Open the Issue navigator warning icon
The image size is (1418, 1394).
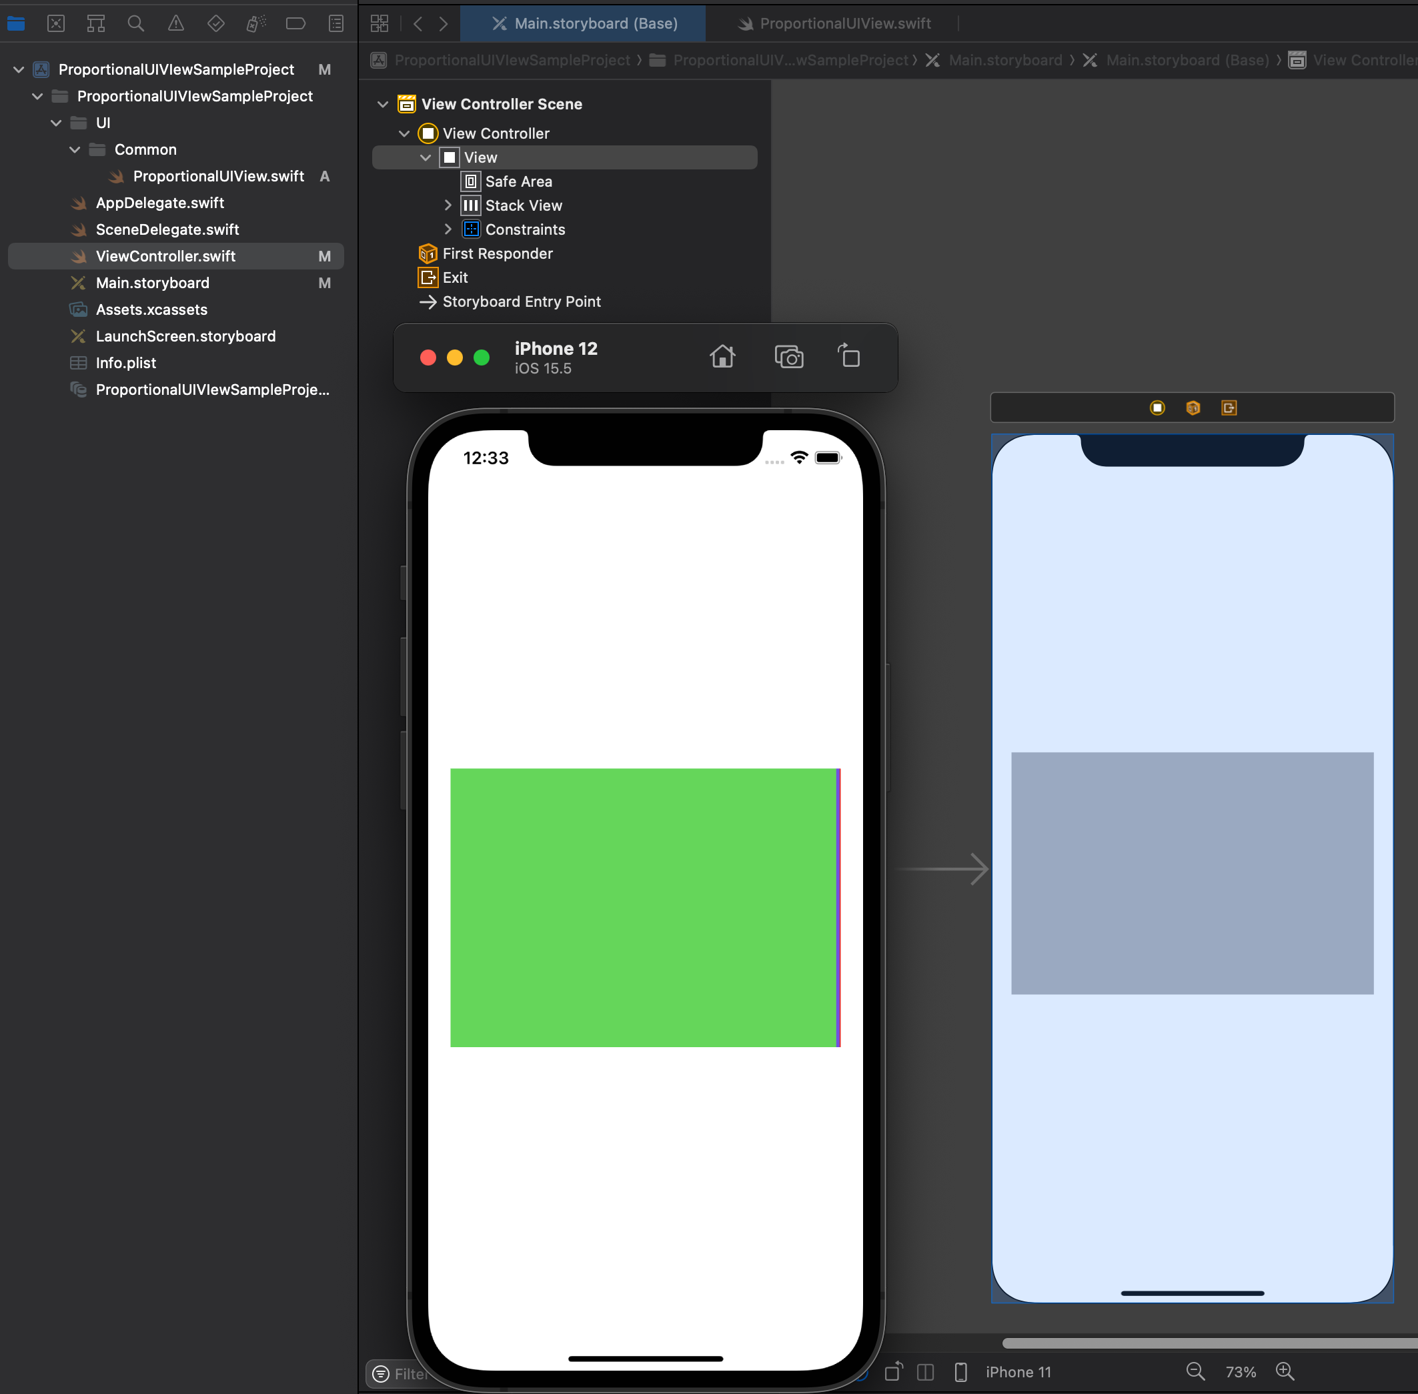[175, 23]
